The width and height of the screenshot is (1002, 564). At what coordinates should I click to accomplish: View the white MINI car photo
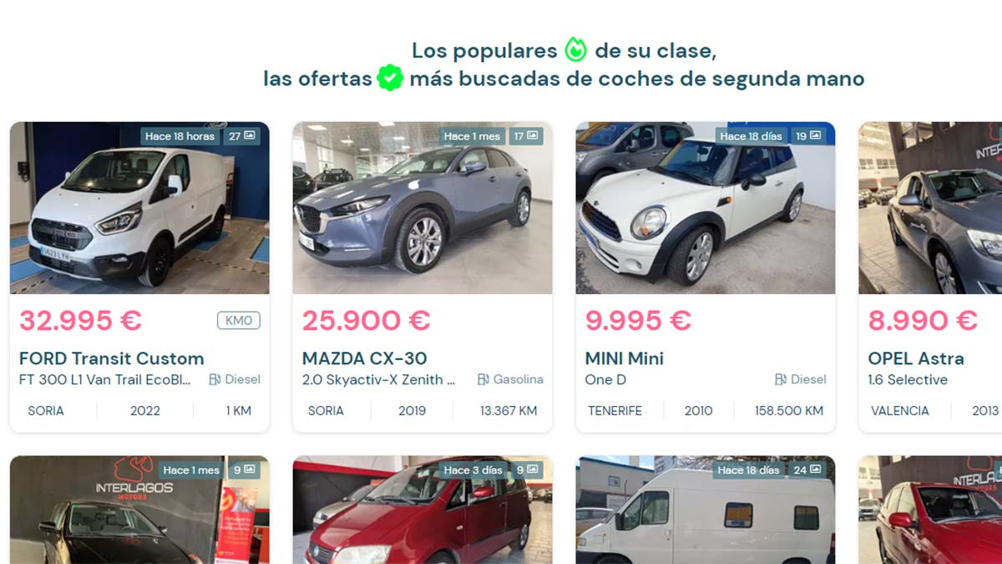(706, 208)
